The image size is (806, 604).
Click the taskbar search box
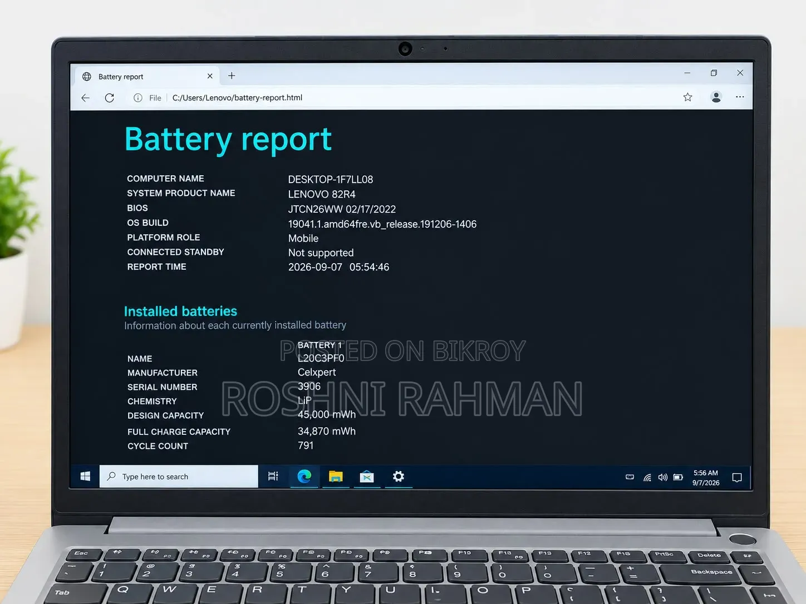coord(179,477)
